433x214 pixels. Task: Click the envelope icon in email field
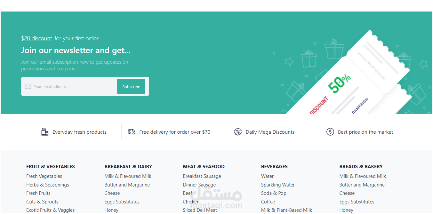[x=28, y=86]
